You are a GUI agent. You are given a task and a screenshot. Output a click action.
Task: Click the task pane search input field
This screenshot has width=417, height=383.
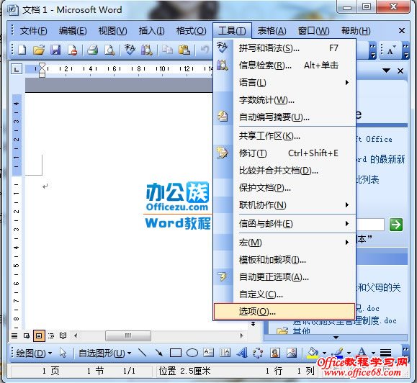click(370, 225)
